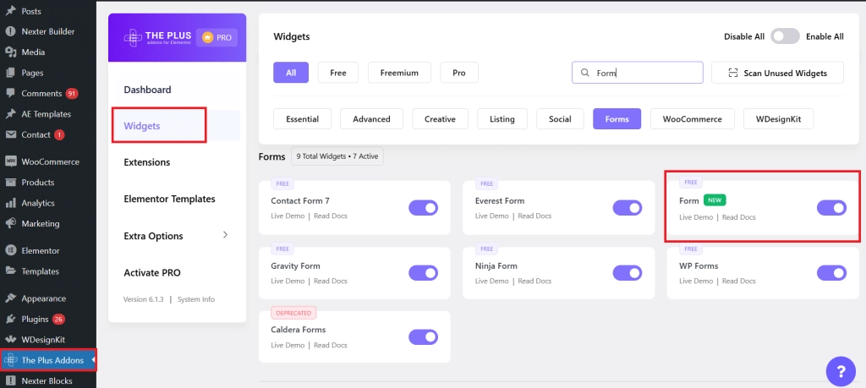The image size is (866, 388).
Task: Open the help question mark bubble
Action: [841, 371]
